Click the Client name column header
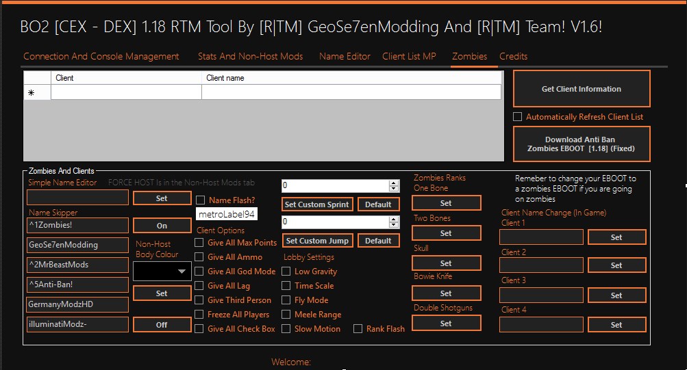687x370 pixels. pos(351,78)
